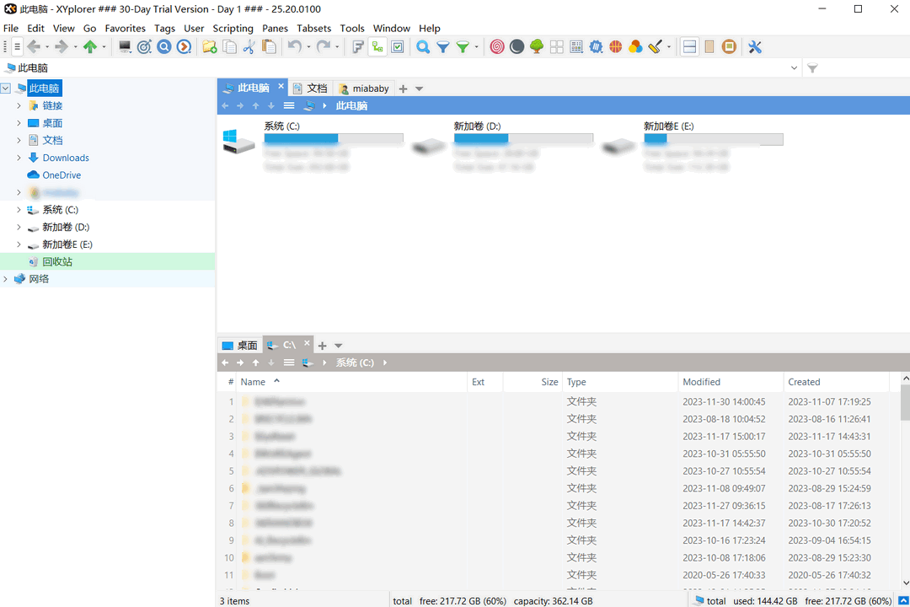Click the red spiral target toolbar icon
This screenshot has height=607, width=910.
pos(497,47)
